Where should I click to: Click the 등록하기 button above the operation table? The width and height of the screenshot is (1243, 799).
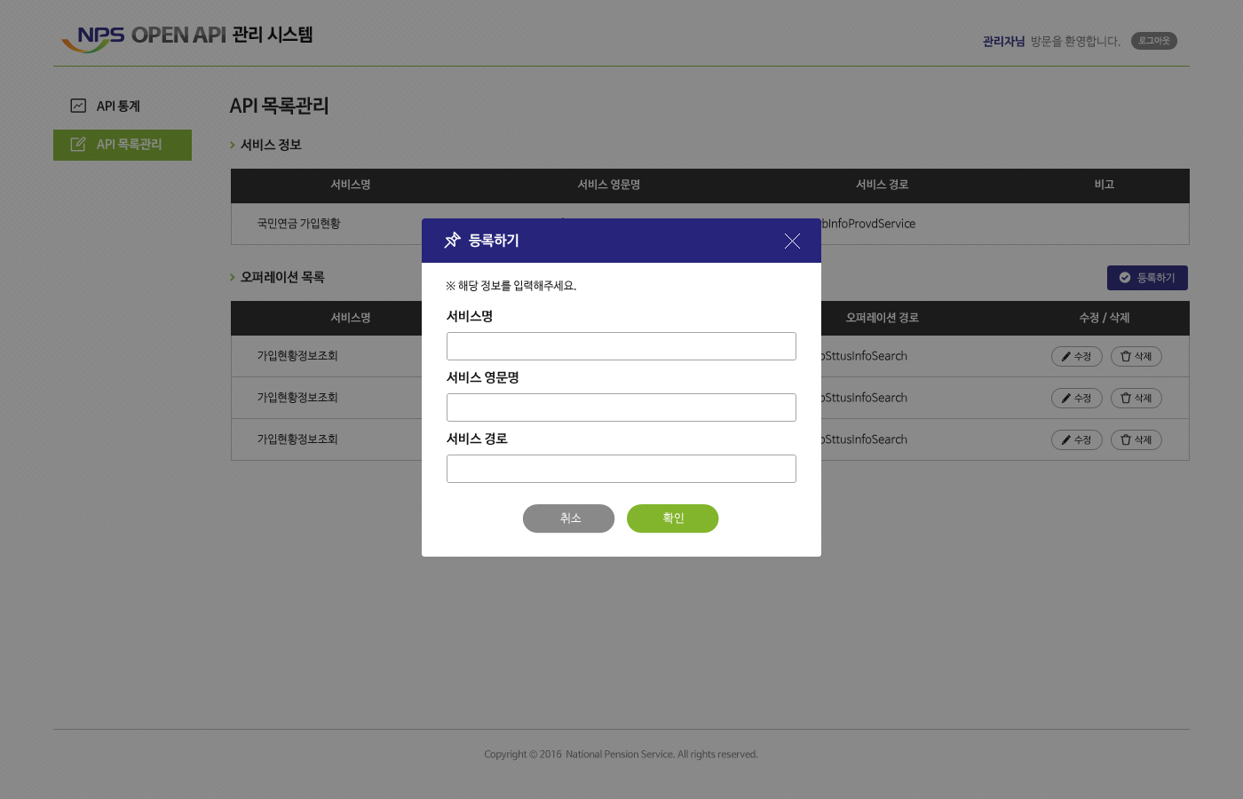coord(1146,278)
